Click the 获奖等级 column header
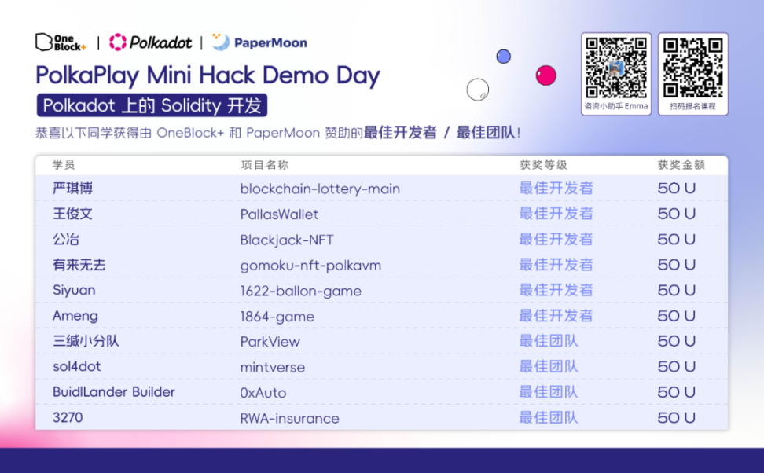This screenshot has height=473, width=764. pyautogui.click(x=543, y=165)
